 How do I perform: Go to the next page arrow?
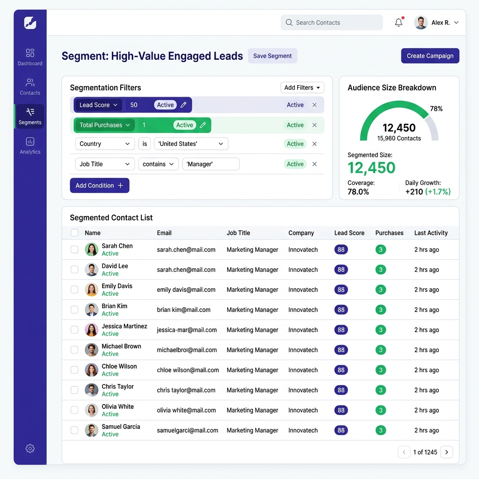tap(447, 452)
